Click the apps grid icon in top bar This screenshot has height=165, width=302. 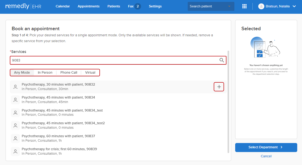244,6
